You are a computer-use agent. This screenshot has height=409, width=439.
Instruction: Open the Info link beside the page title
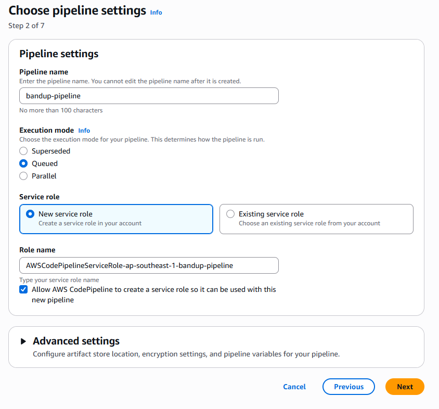(156, 12)
